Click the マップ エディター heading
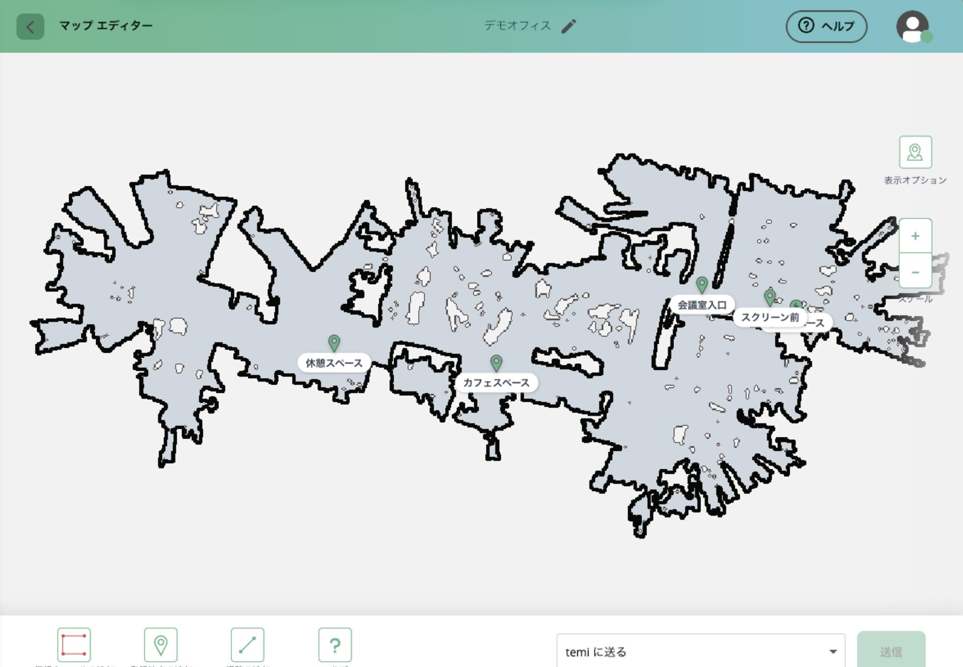The width and height of the screenshot is (963, 667). [106, 26]
